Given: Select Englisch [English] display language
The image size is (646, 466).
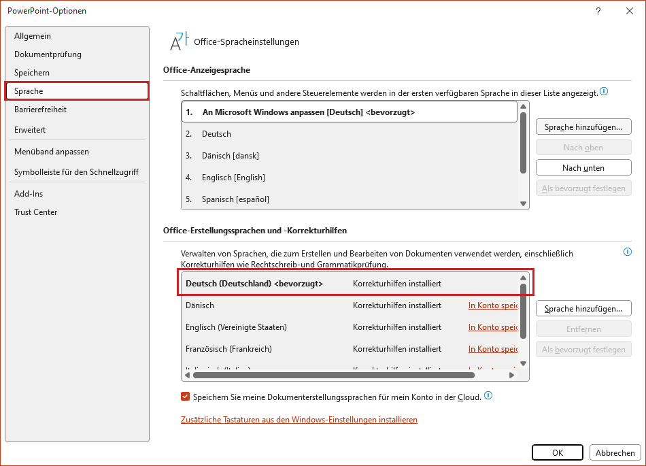Looking at the screenshot, I should (350, 178).
